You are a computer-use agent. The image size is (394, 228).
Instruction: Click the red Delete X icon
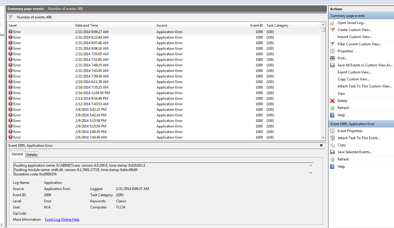(332, 101)
